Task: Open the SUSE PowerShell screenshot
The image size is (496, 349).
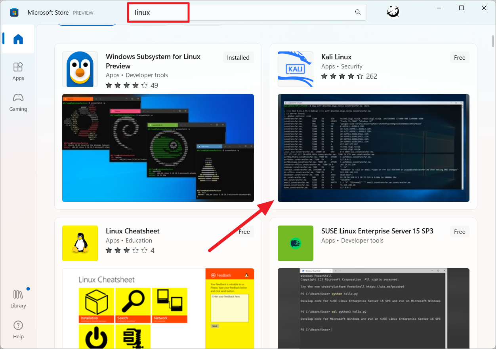Action: [374, 308]
